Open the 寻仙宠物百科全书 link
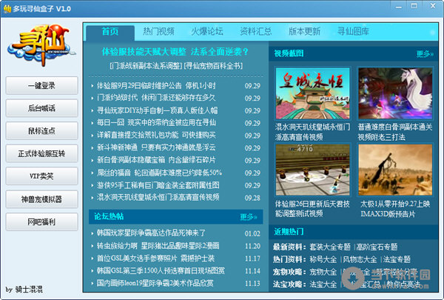 pyautogui.click(x=214, y=66)
